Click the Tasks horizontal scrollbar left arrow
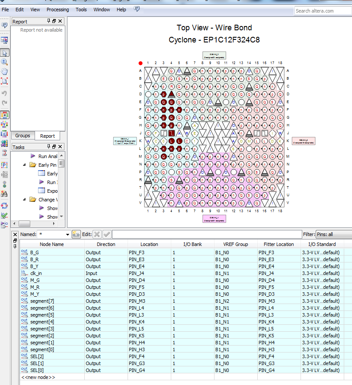Viewport: 352px width, 385px height. (14, 224)
